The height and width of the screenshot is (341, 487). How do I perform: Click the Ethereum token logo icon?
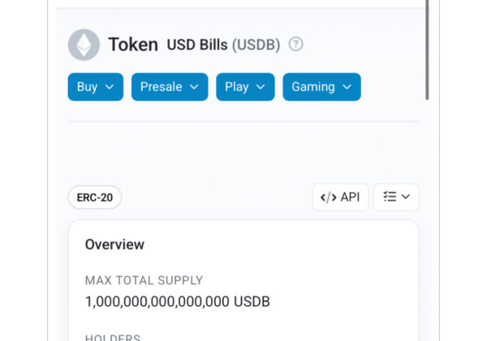pos(84,45)
